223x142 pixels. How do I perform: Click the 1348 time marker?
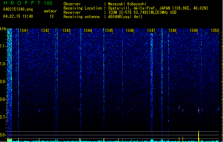(172, 31)
